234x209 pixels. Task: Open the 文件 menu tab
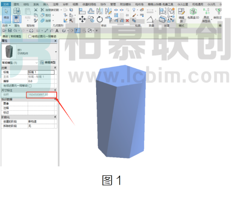(6, 4)
